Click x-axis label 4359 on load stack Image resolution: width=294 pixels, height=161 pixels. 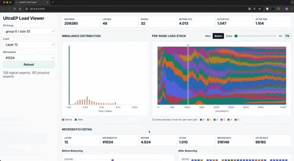283,107
